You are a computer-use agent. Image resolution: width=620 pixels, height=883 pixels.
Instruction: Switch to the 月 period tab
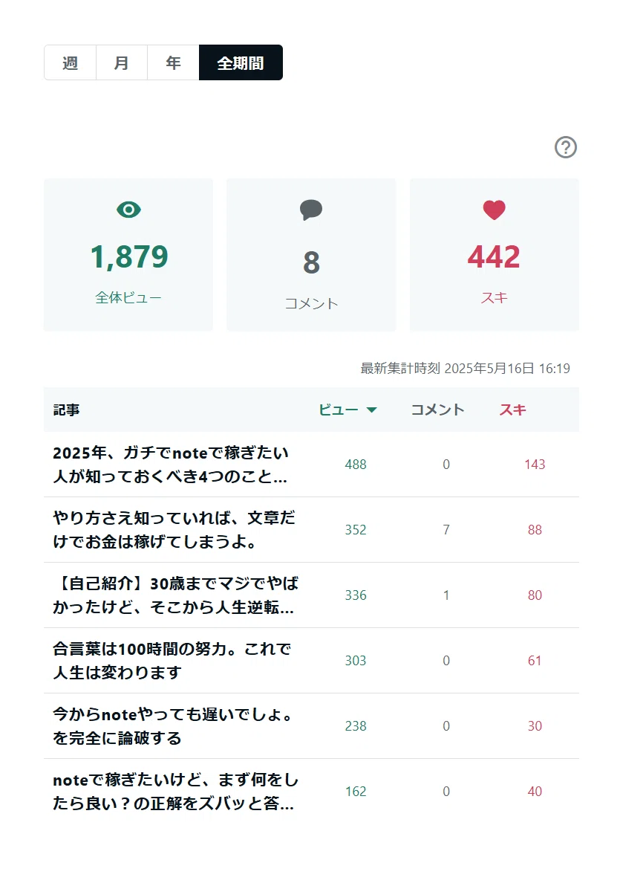coord(122,62)
